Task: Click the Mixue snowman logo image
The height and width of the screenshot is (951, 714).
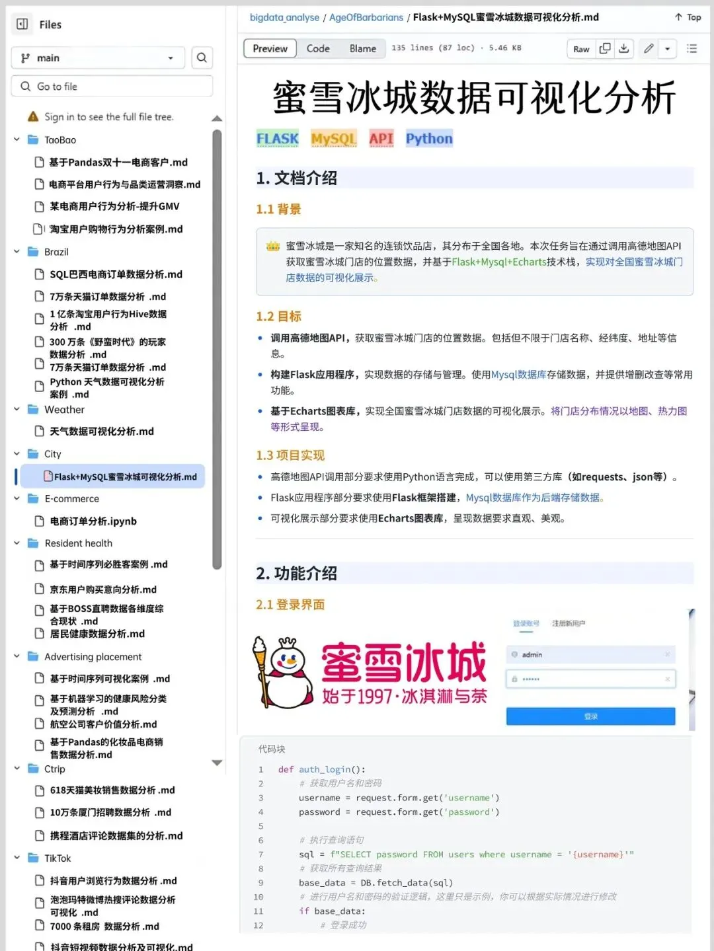Action: coord(282,672)
